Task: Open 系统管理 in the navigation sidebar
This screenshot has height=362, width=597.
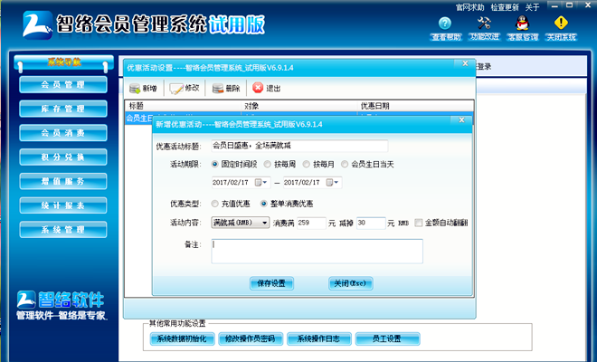Action: click(x=63, y=230)
